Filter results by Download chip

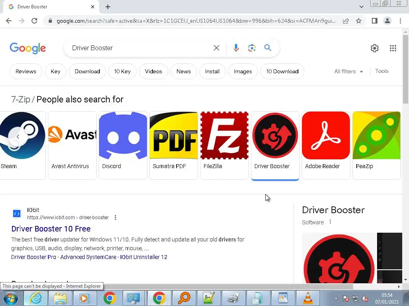(87, 71)
